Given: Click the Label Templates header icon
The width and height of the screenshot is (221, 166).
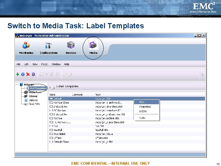Looking at the screenshot, I should pyautogui.click(x=52, y=88).
